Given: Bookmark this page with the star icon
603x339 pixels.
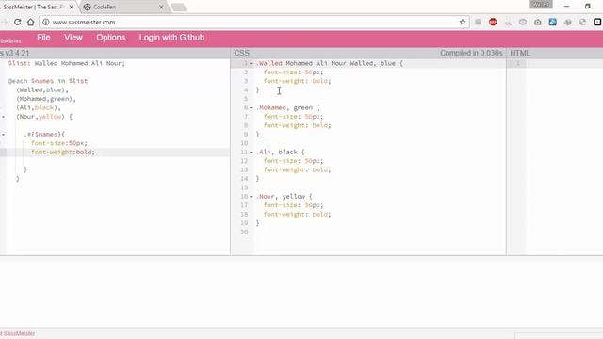Looking at the screenshot, I should 463,22.
